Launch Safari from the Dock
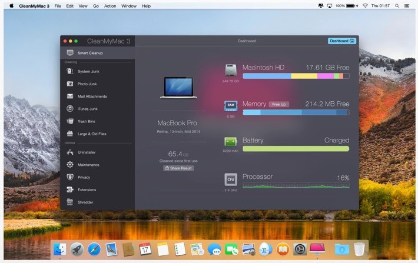The width and height of the screenshot is (418, 263). (94, 249)
